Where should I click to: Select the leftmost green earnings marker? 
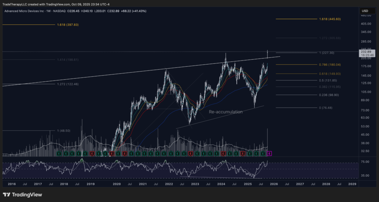click(x=59, y=153)
